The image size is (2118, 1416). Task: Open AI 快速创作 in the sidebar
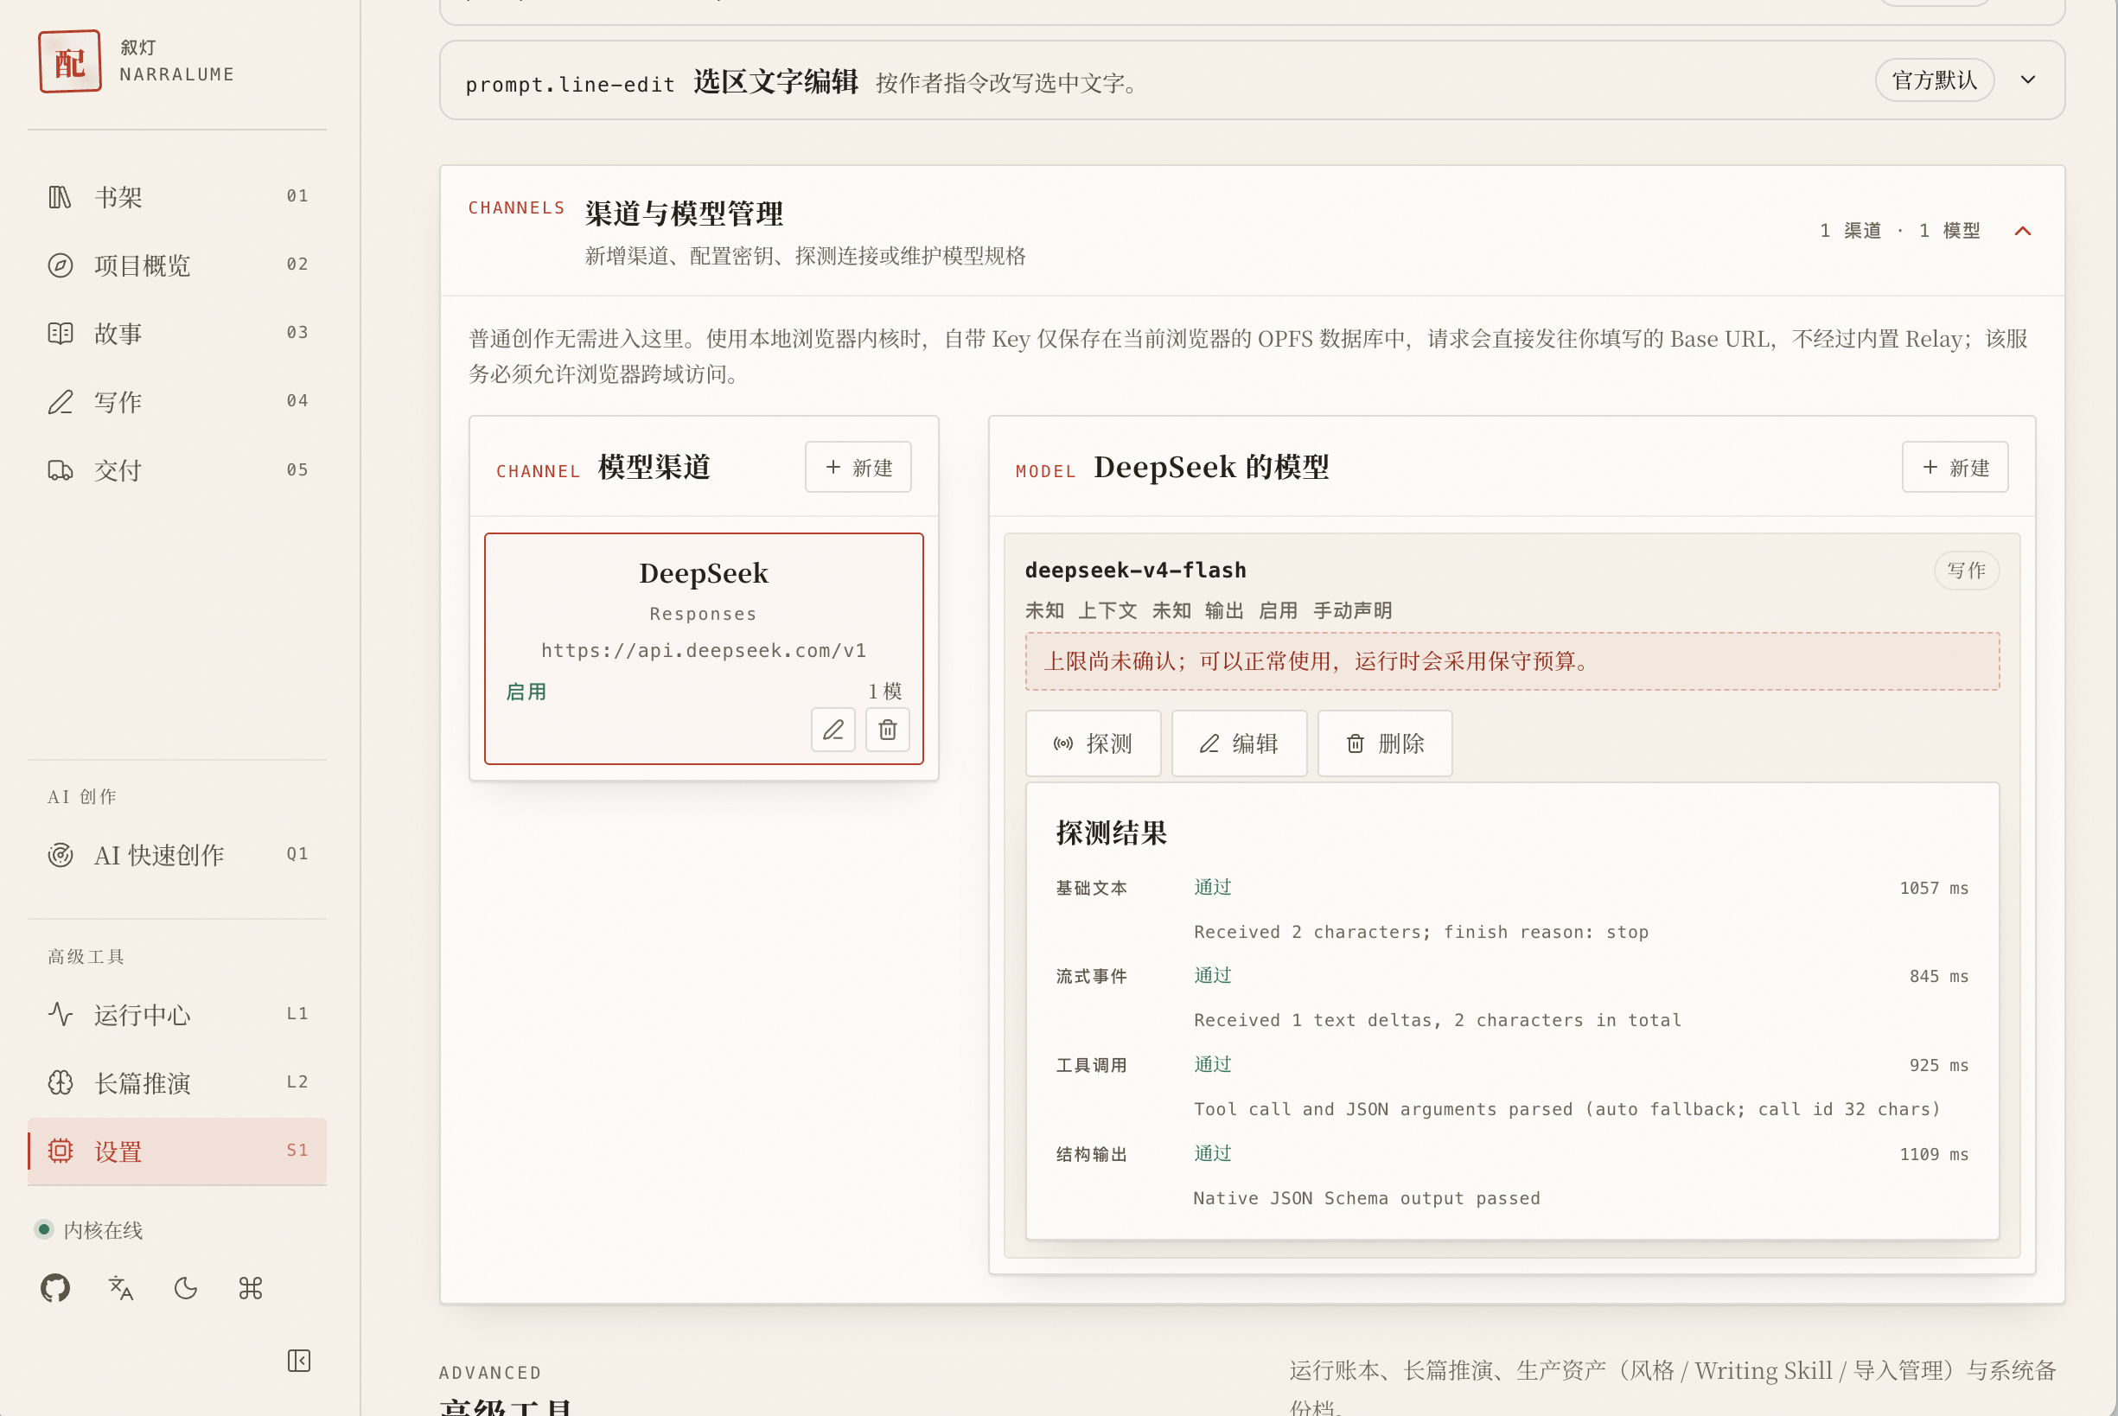(x=177, y=854)
